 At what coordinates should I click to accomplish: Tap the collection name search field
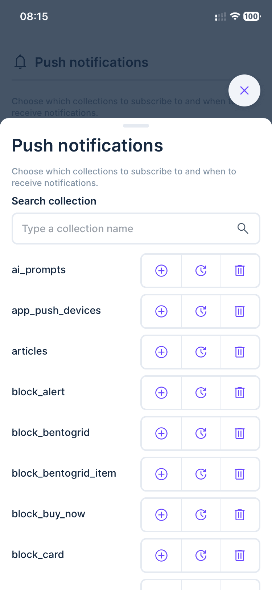click(109, 229)
